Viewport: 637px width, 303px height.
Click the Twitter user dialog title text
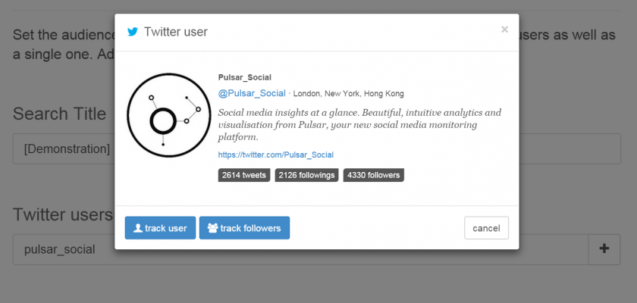175,32
